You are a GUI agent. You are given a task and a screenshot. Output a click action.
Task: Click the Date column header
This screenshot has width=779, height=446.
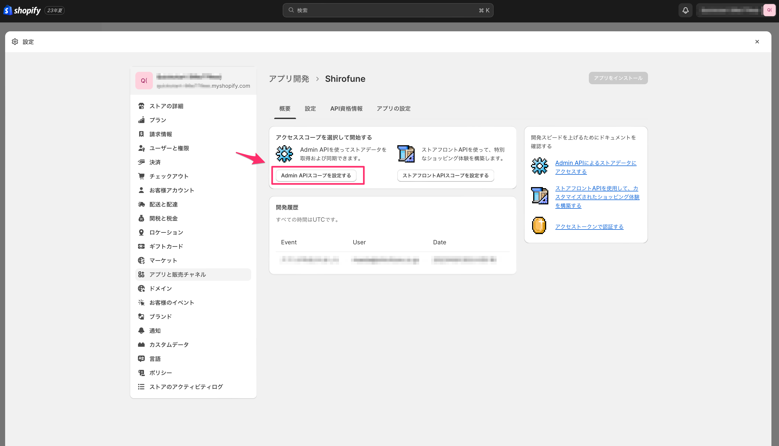click(x=439, y=242)
